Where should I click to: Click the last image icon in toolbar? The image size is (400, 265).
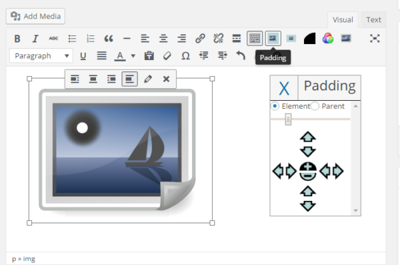(346, 39)
